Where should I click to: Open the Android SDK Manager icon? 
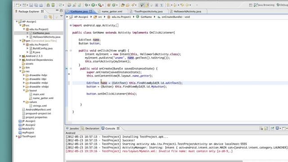click(48, 5)
